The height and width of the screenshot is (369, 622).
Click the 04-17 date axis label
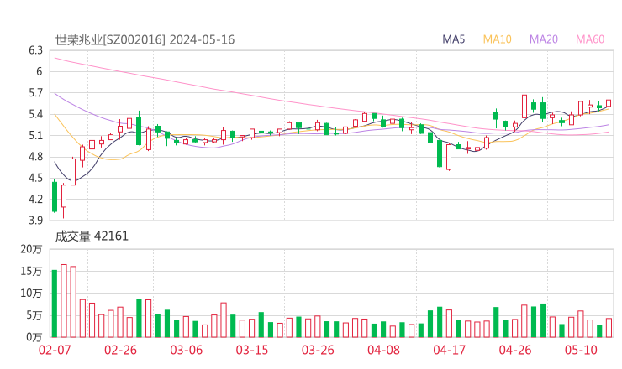450,350
